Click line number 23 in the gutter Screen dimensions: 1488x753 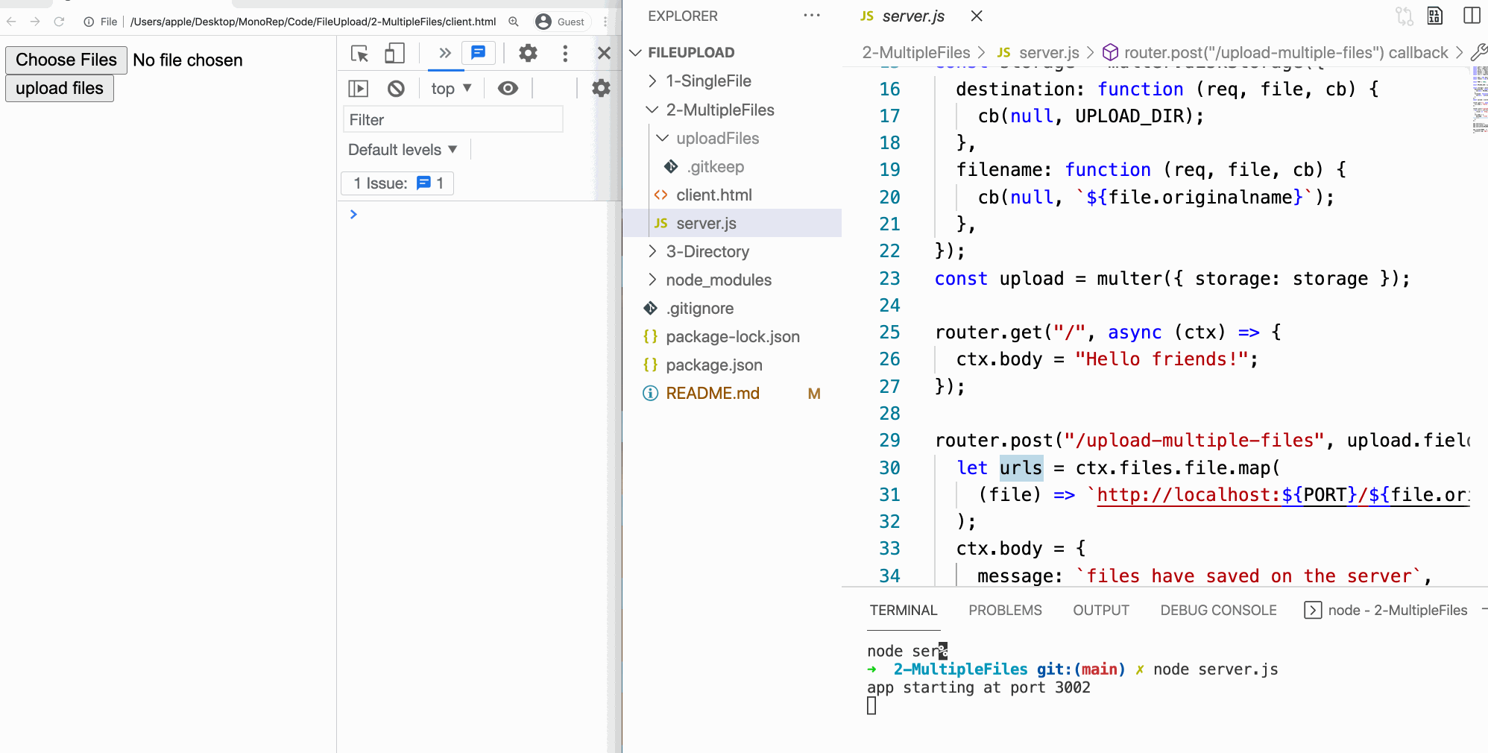coord(889,278)
